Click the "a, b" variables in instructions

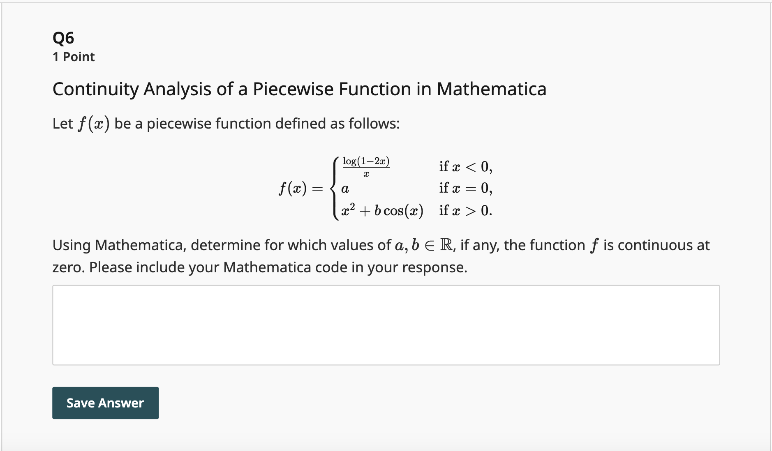tap(407, 245)
